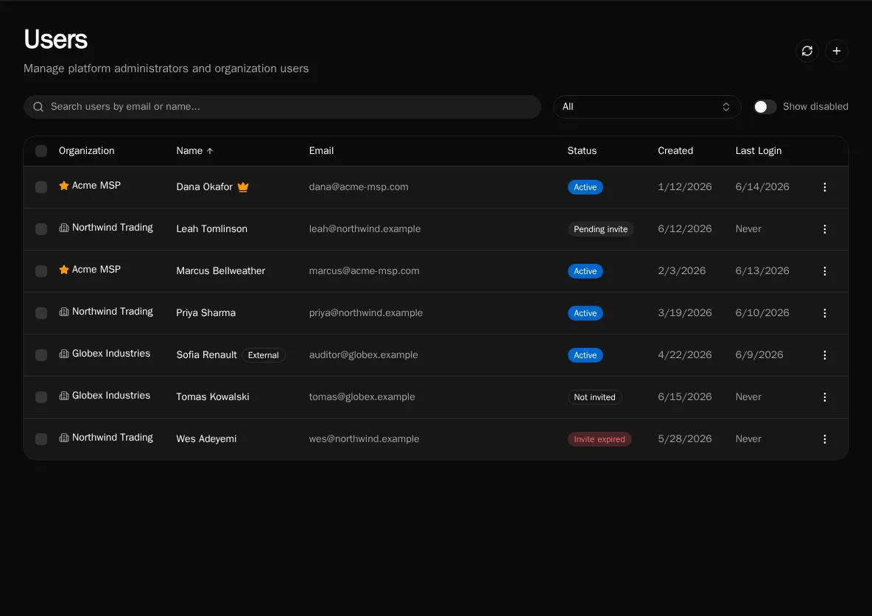This screenshot has height=616, width=872.
Task: Click the search magnifier icon
Action: 38,107
